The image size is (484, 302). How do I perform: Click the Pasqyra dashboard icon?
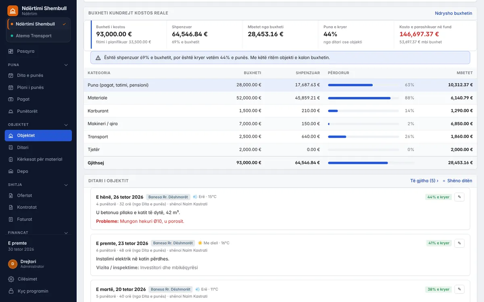point(11,52)
